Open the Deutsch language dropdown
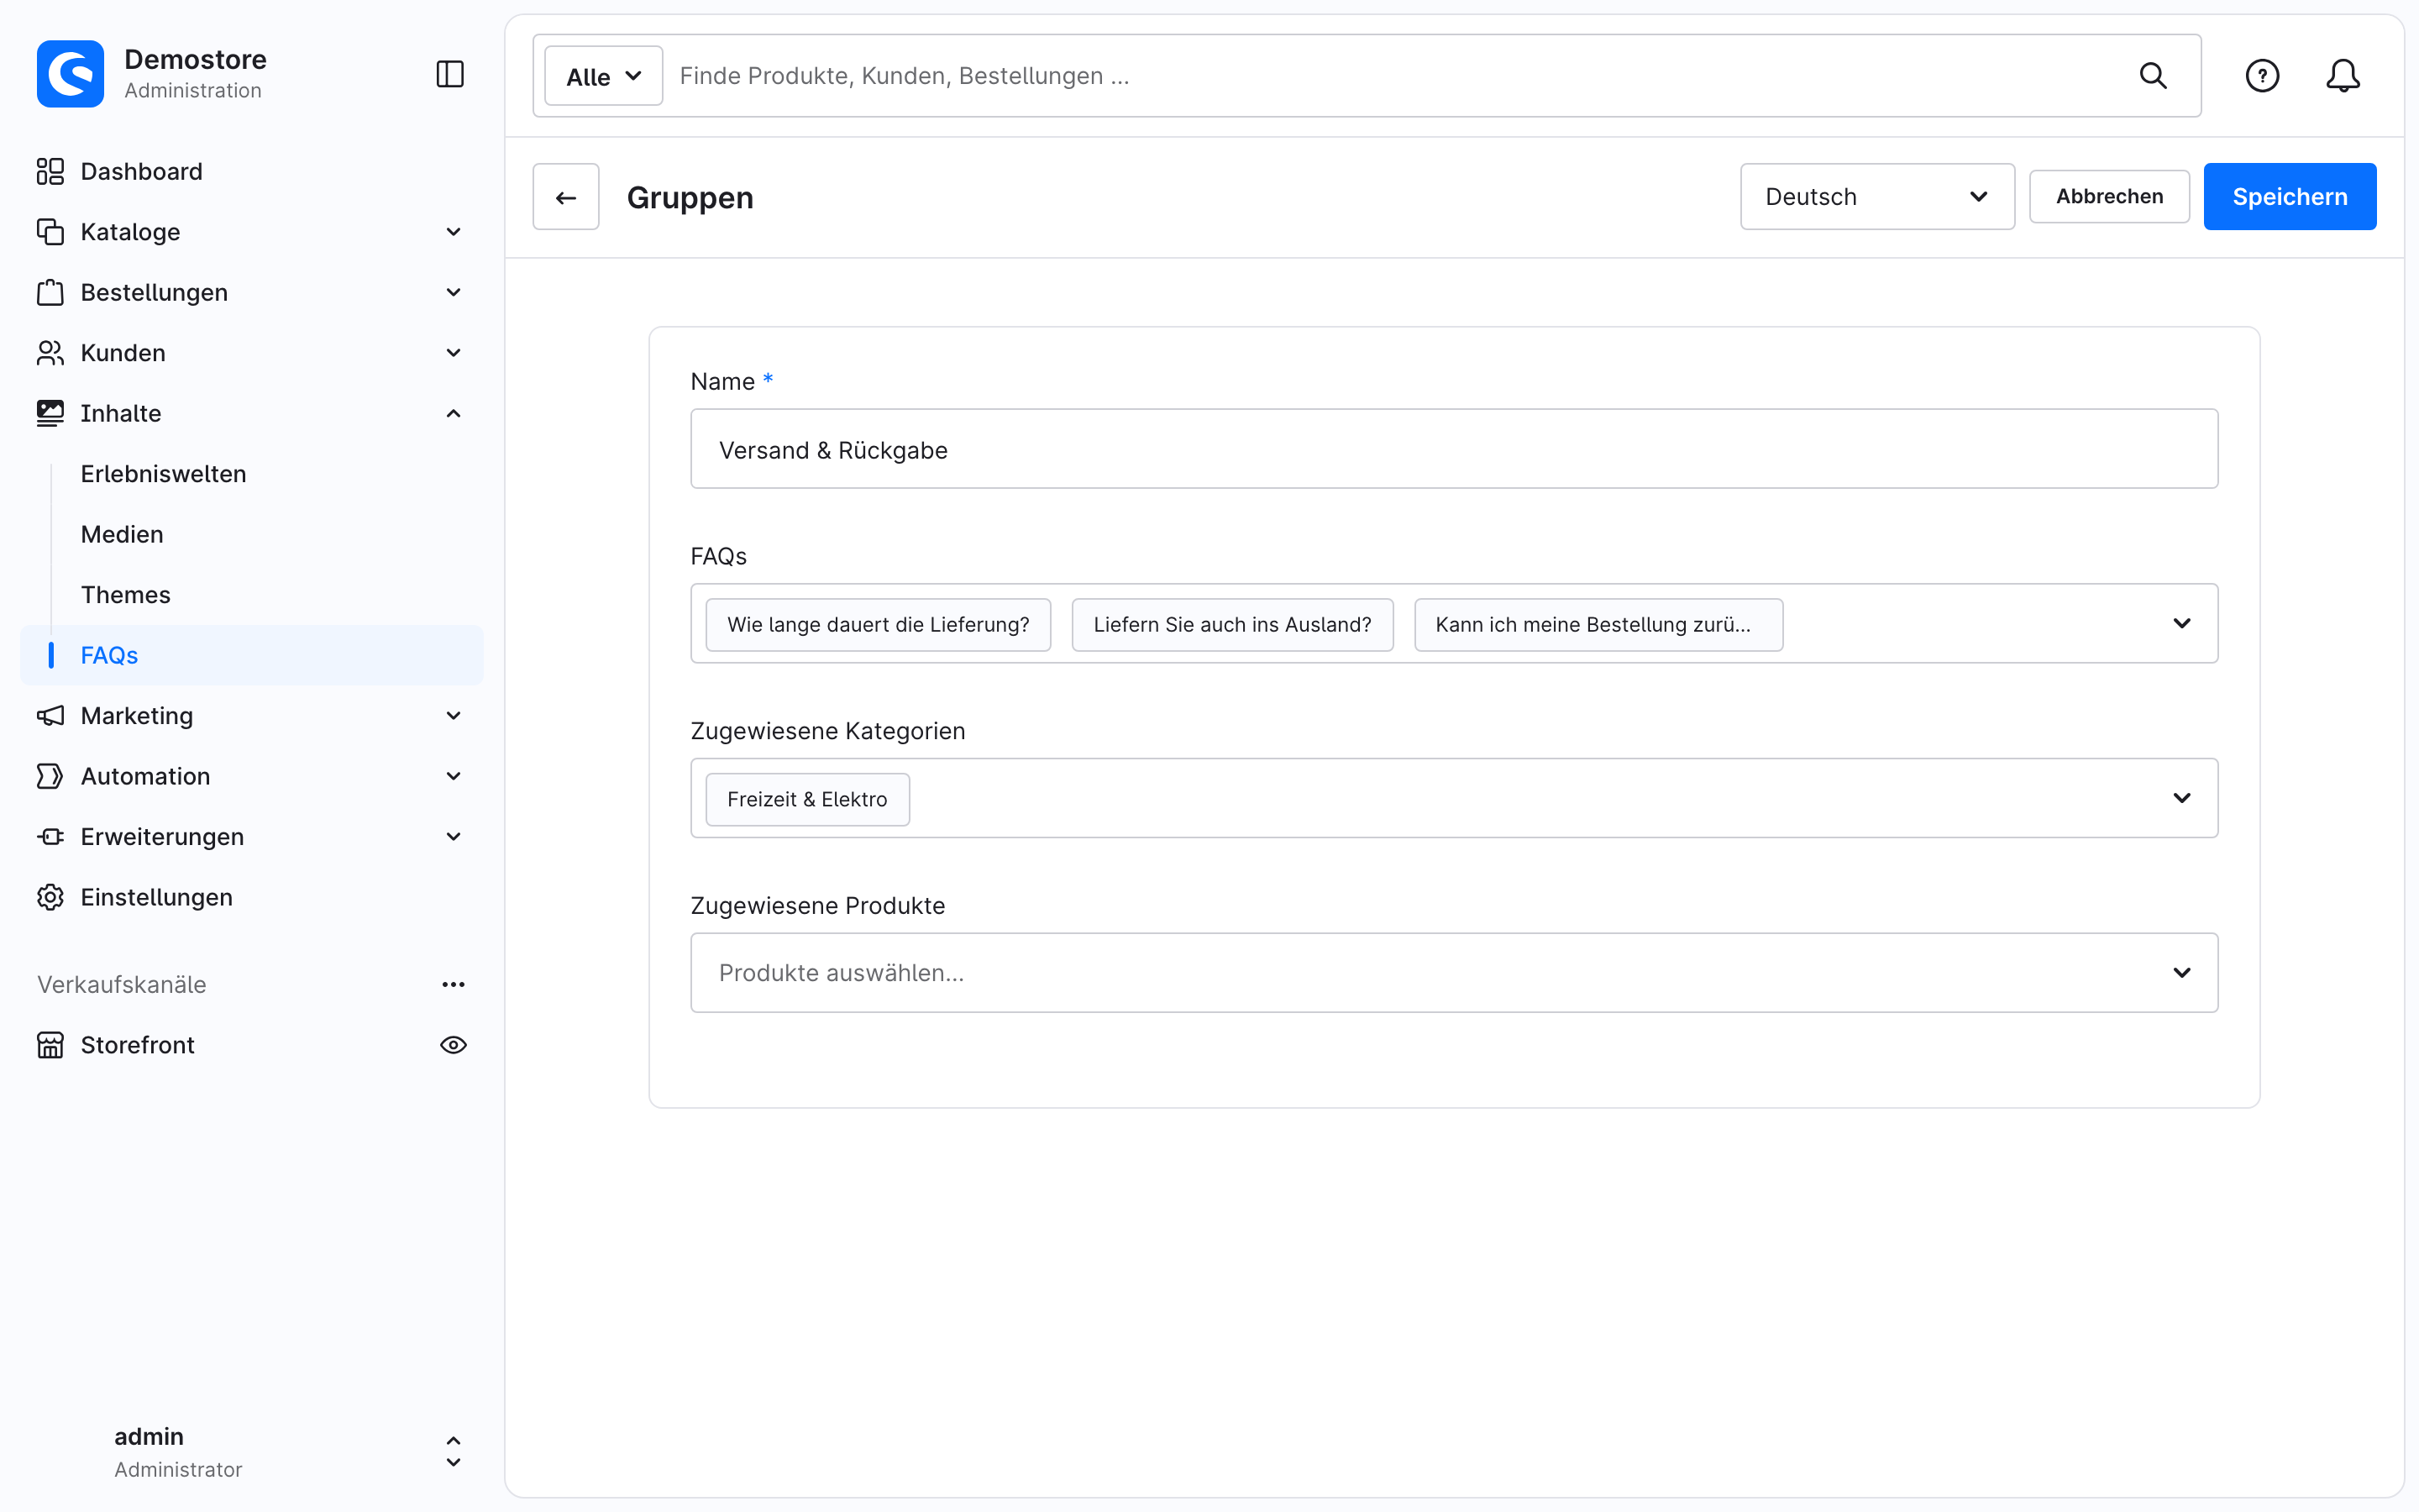This screenshot has width=2419, height=1512. click(x=1876, y=197)
